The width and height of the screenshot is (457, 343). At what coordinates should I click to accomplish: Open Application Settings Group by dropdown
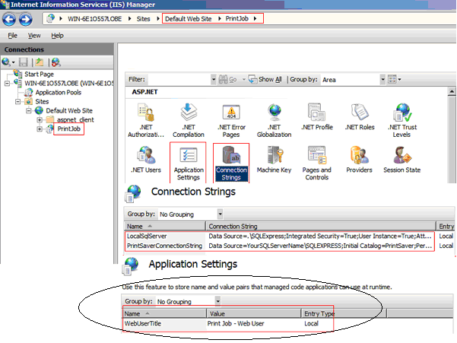click(x=217, y=301)
